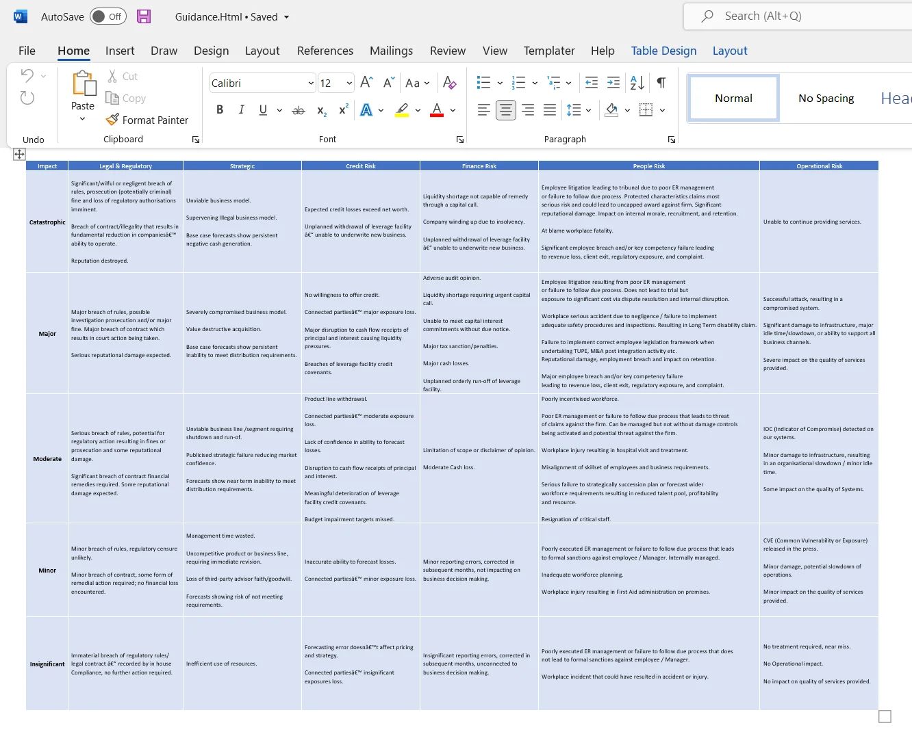The height and width of the screenshot is (734, 912).
Task: Align text right
Action: click(528, 109)
